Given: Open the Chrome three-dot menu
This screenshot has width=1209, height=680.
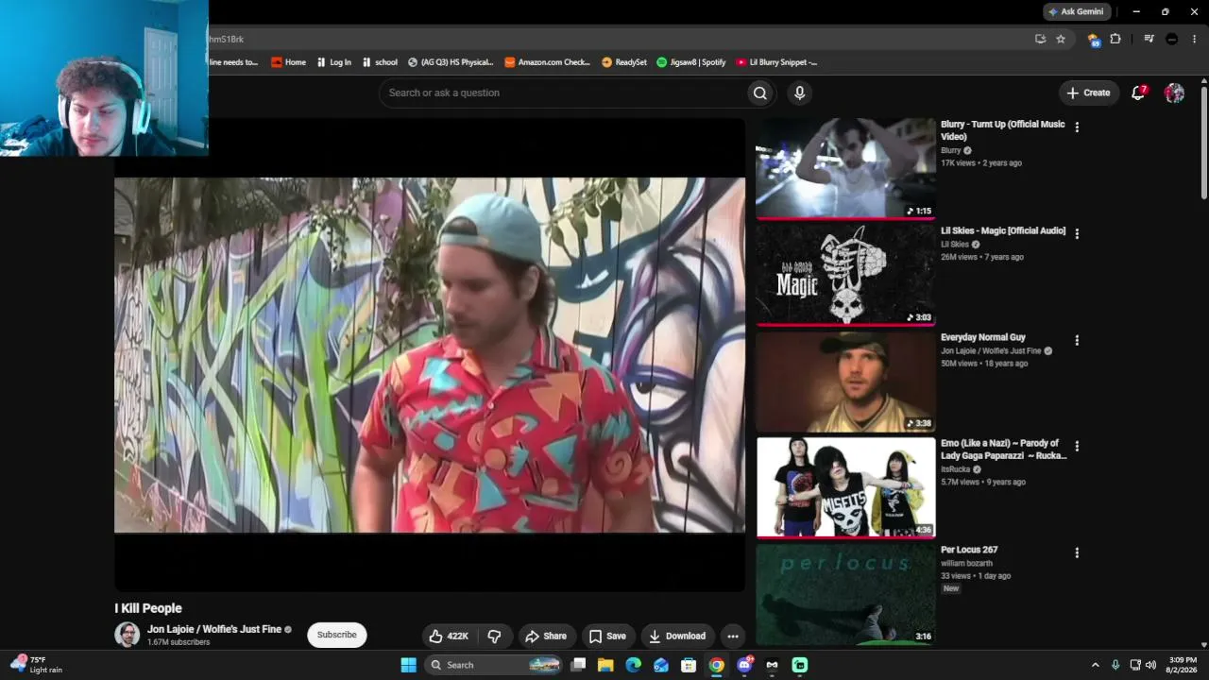Looking at the screenshot, I should 1195,39.
